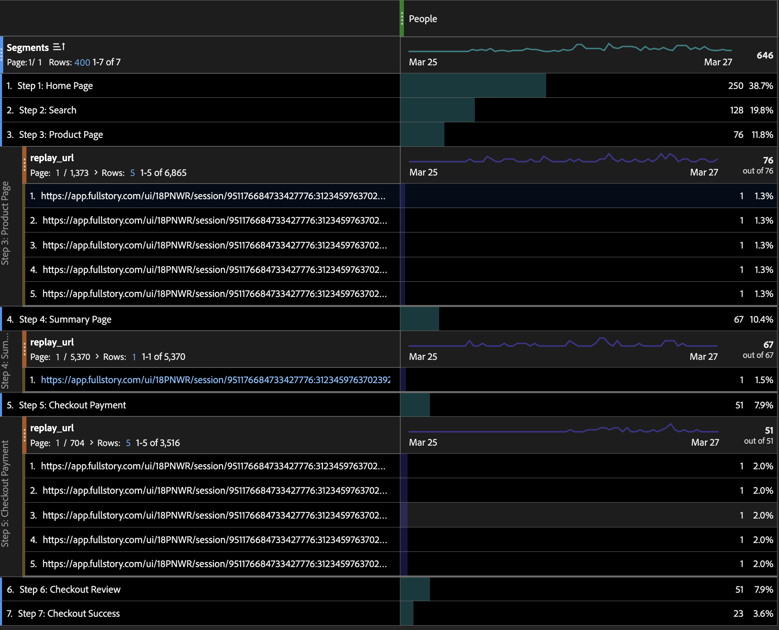Select the People column header

pos(423,19)
